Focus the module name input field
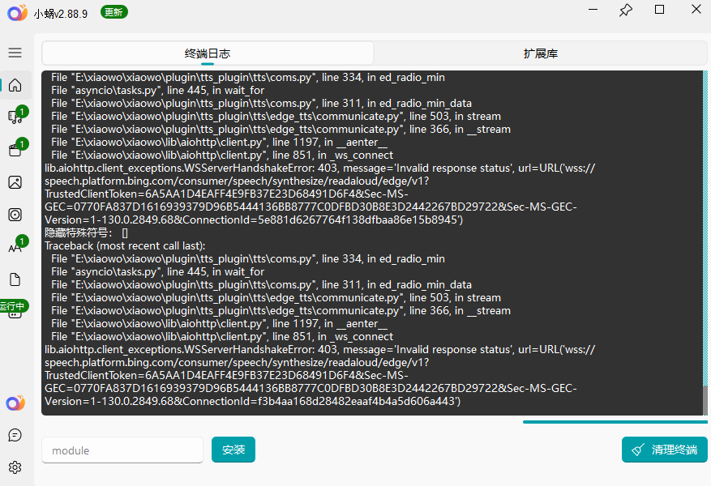The image size is (711, 486). coord(122,450)
